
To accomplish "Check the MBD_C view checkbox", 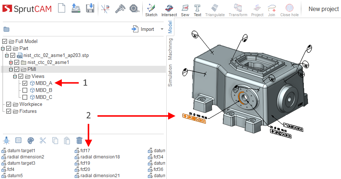I will tap(25, 97).
